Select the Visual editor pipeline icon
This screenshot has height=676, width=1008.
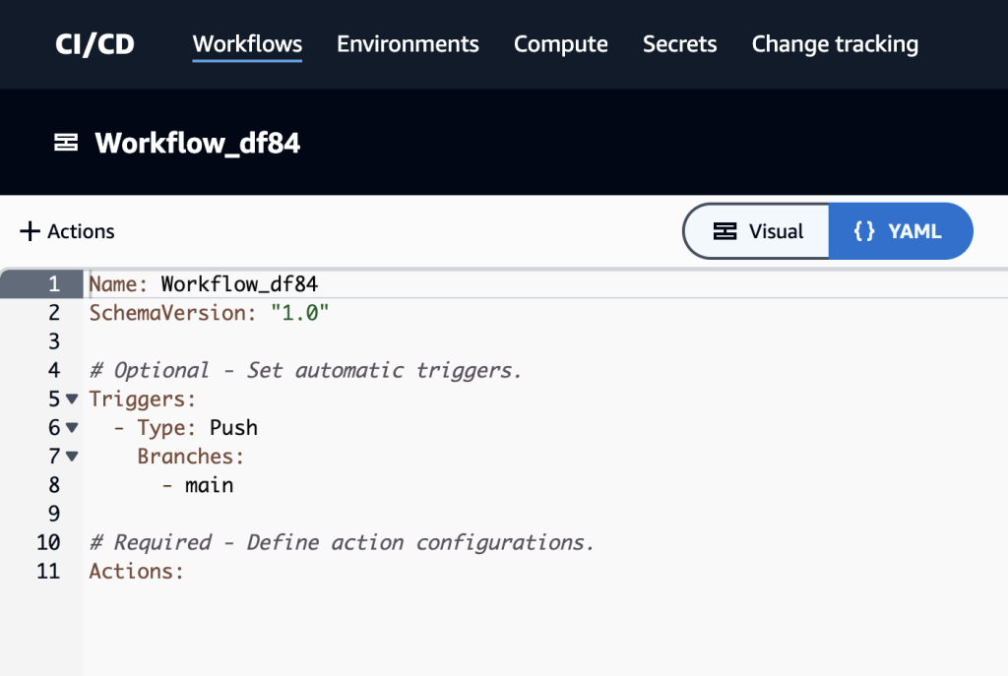[725, 230]
